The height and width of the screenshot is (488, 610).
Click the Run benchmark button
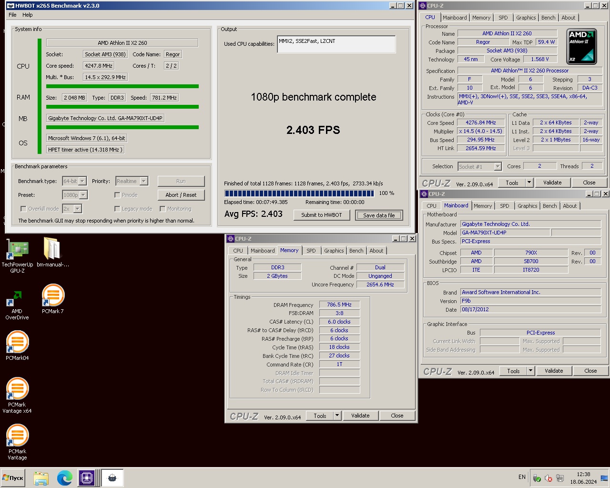click(x=181, y=181)
